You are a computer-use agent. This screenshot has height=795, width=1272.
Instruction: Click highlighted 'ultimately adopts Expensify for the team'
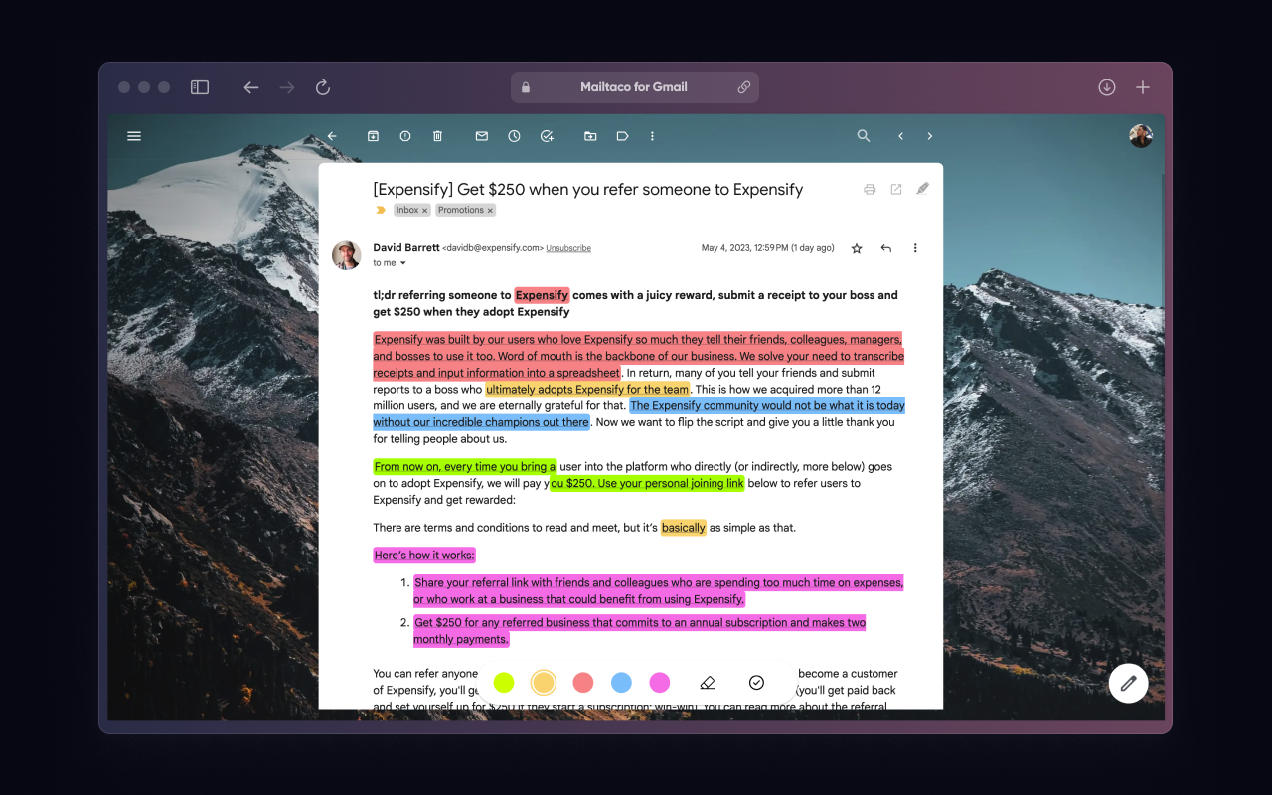(x=587, y=390)
